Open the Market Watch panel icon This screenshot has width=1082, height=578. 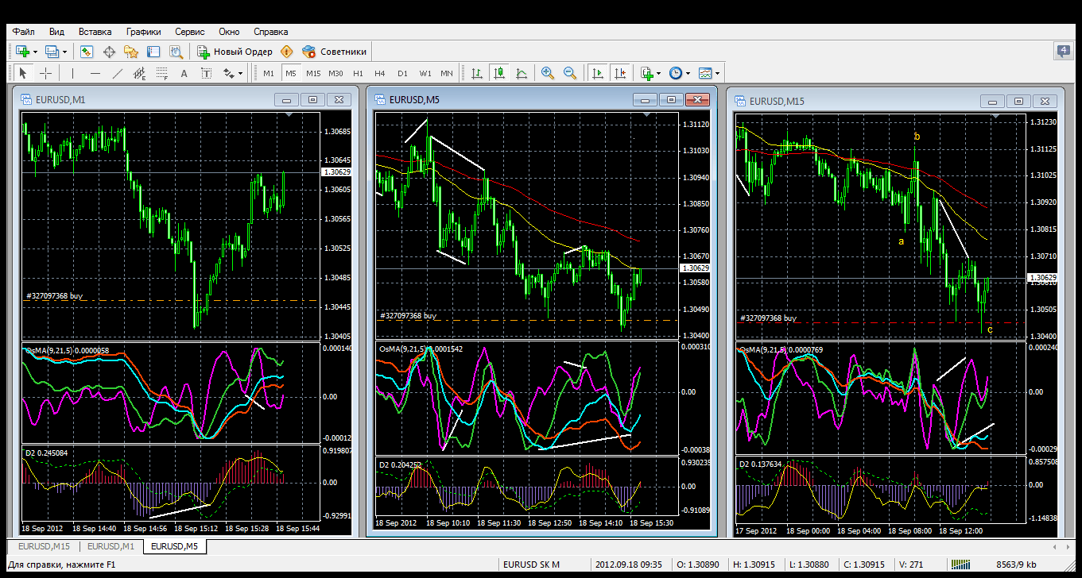pyautogui.click(x=87, y=52)
